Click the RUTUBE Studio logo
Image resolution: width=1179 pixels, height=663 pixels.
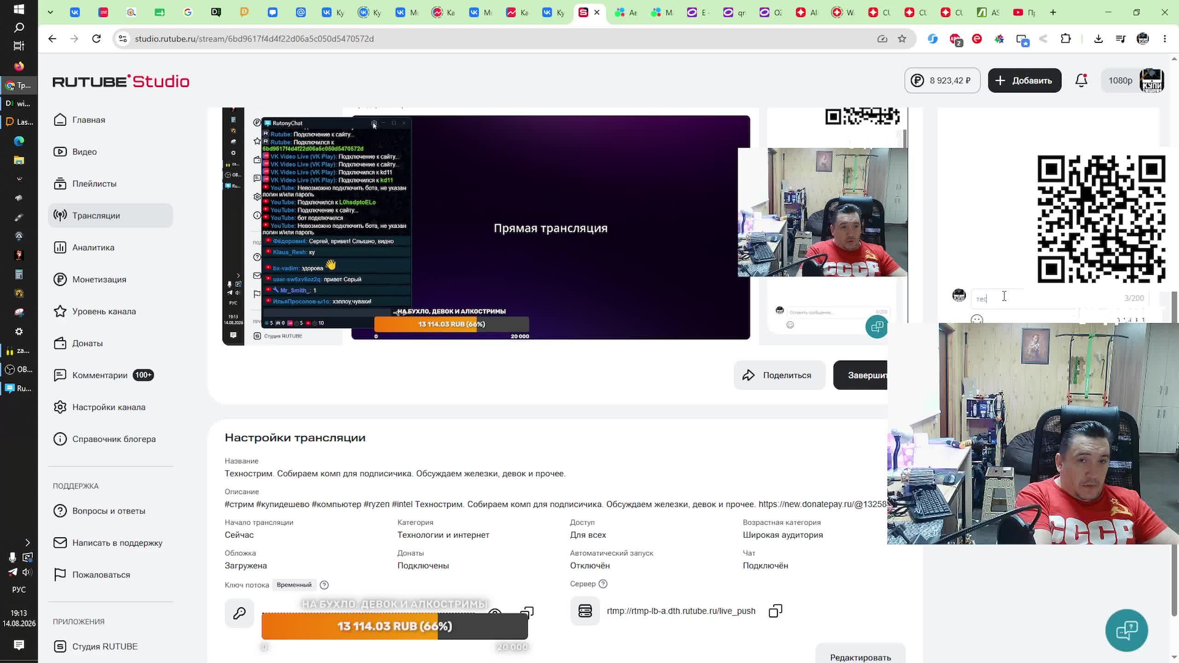[121, 81]
